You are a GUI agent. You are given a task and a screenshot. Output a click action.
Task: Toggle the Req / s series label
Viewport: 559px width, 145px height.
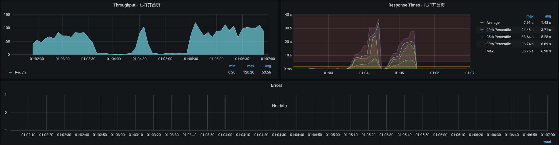pyautogui.click(x=21, y=72)
